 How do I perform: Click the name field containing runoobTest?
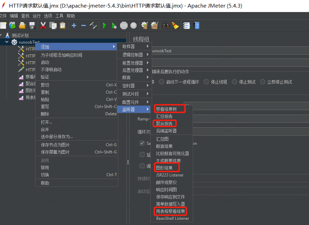coord(230,51)
